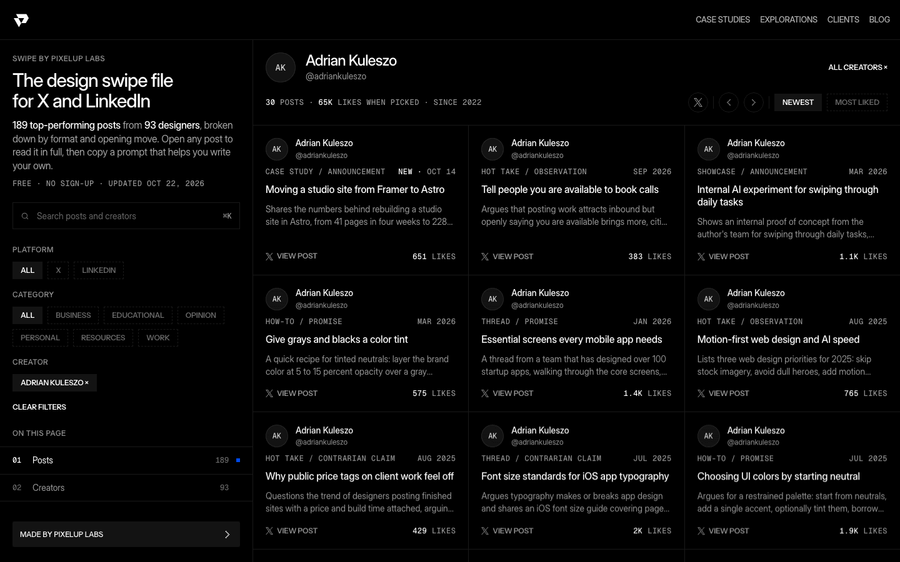Select the Personal category filter

[40, 338]
